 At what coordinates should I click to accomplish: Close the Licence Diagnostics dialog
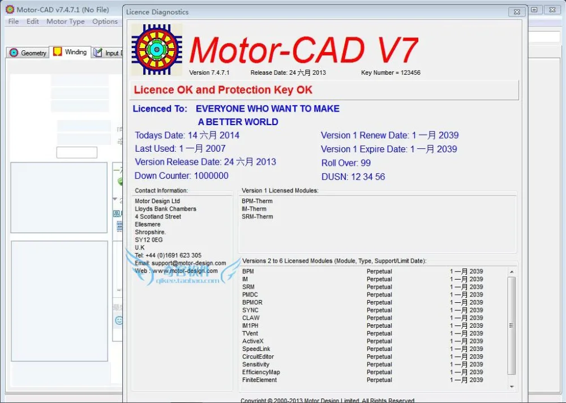(517, 12)
